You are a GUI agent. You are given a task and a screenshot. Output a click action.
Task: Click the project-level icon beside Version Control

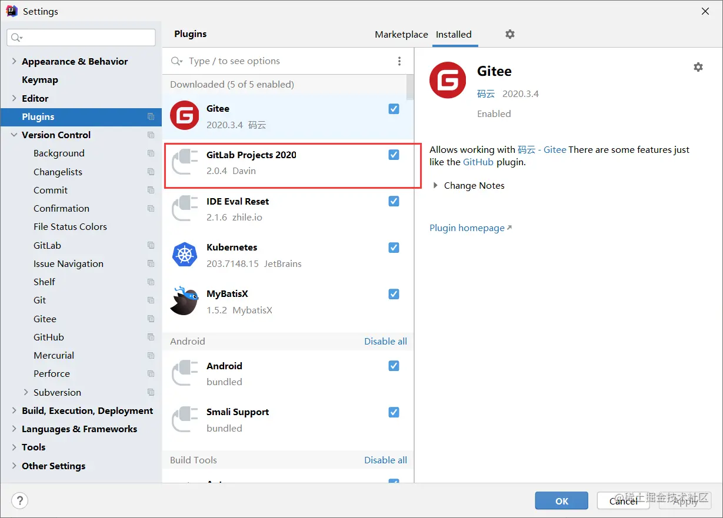151,135
